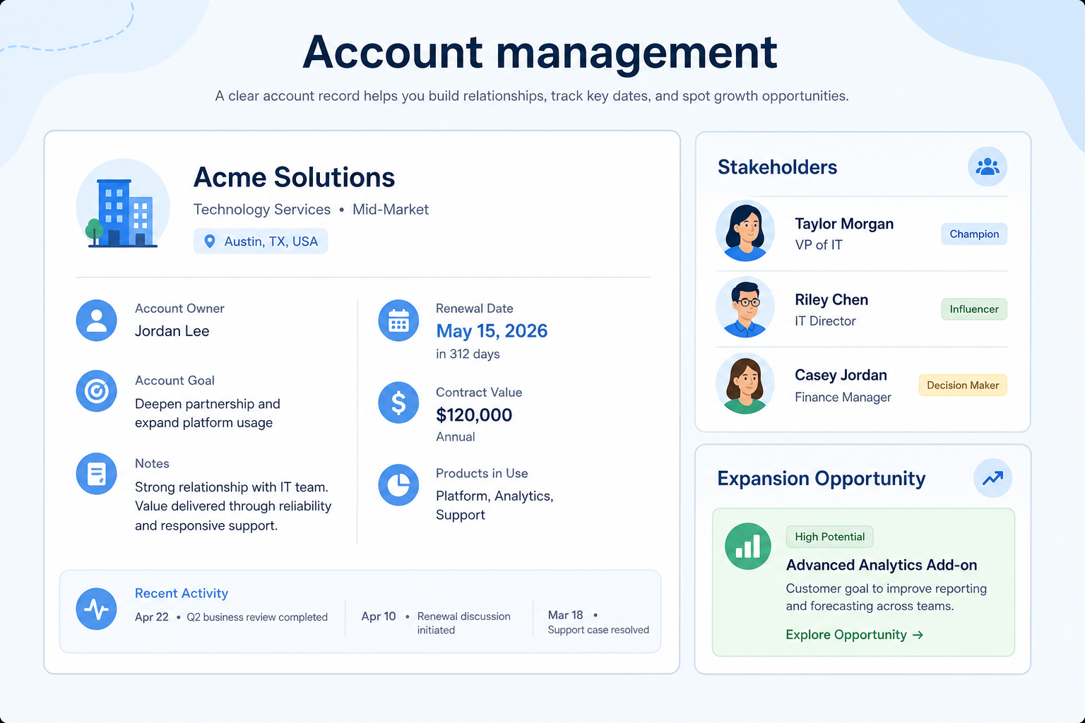Open Casey Jordan's avatar

745,383
